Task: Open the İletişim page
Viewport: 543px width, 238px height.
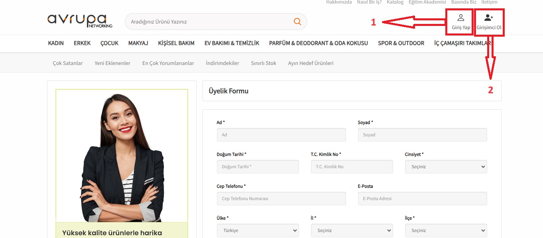Action: [489, 2]
